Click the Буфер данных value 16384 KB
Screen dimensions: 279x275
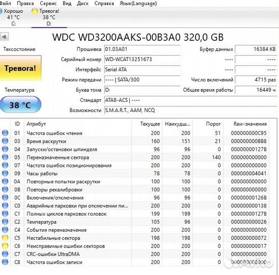coord(256,49)
